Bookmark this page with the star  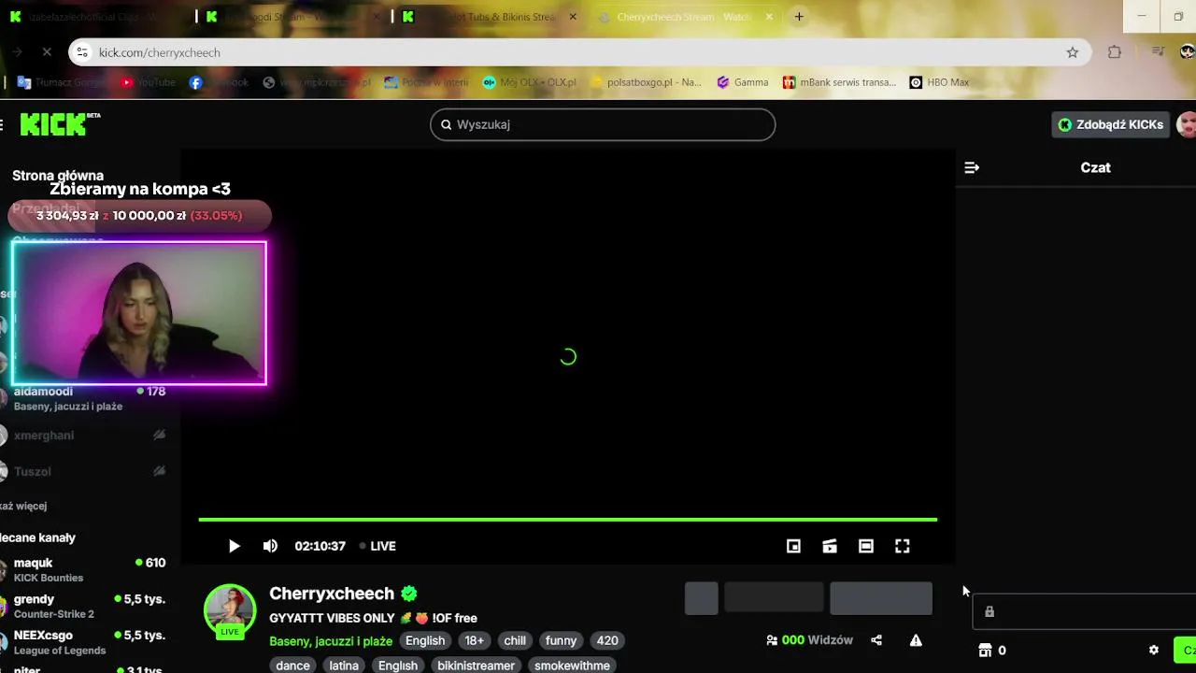coord(1073,52)
